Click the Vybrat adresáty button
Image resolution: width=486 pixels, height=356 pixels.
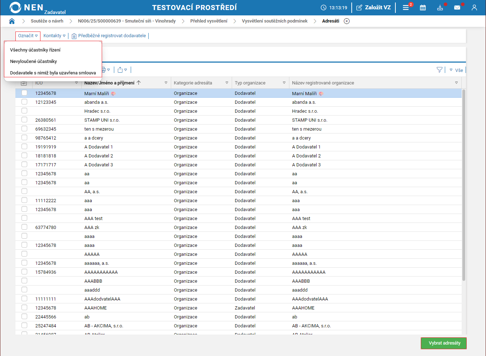tap(444, 343)
